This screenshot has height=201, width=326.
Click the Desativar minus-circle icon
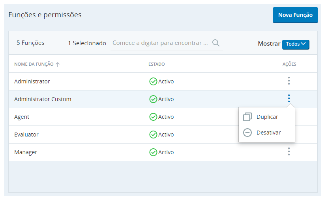(247, 133)
